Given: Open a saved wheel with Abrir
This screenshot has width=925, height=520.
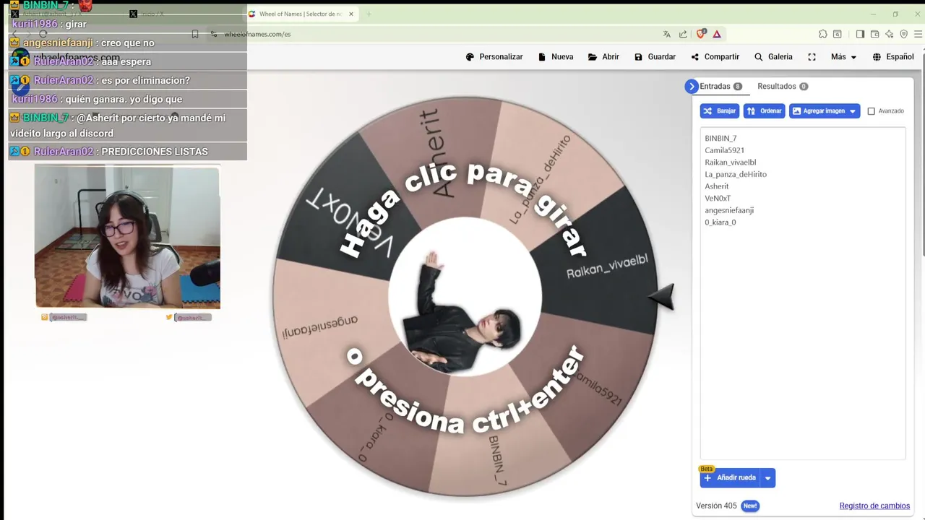Looking at the screenshot, I should click(603, 57).
